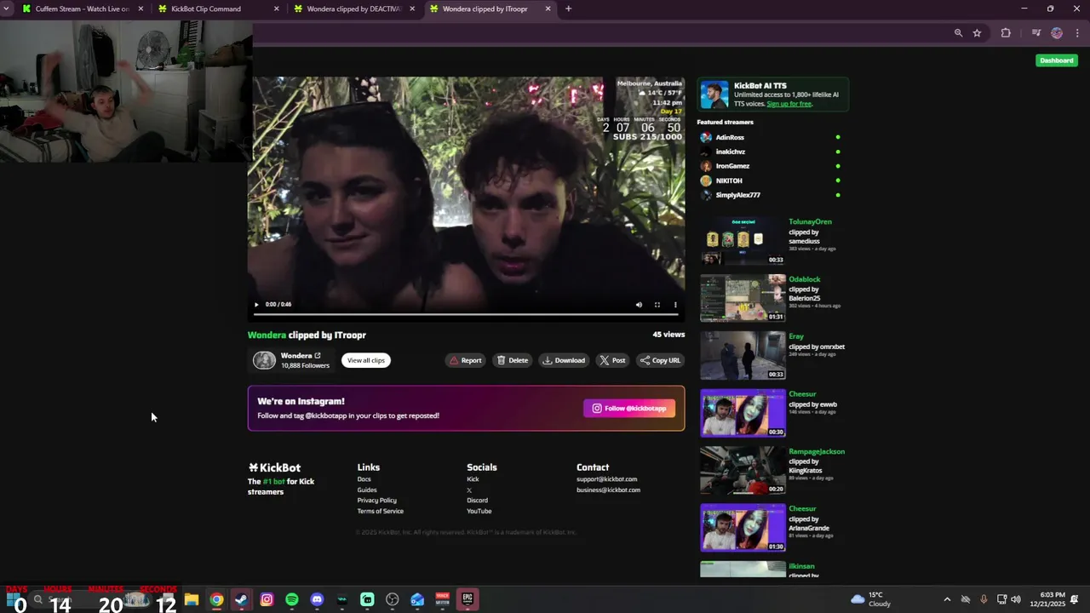Open the Odablock clip thumbnail
The image size is (1090, 613).
pyautogui.click(x=743, y=298)
